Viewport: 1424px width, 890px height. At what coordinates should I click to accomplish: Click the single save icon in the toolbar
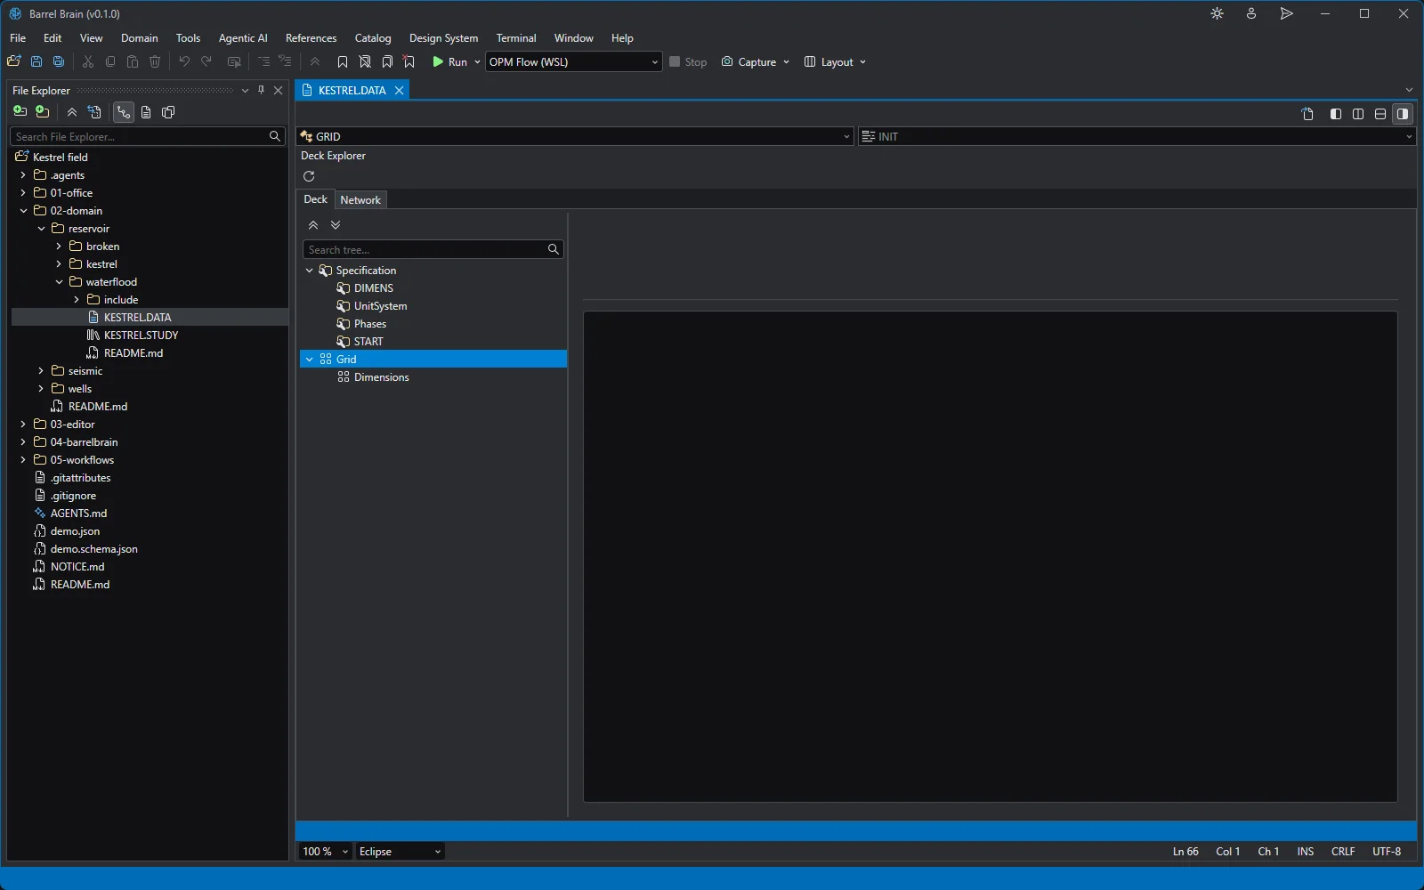tap(36, 61)
